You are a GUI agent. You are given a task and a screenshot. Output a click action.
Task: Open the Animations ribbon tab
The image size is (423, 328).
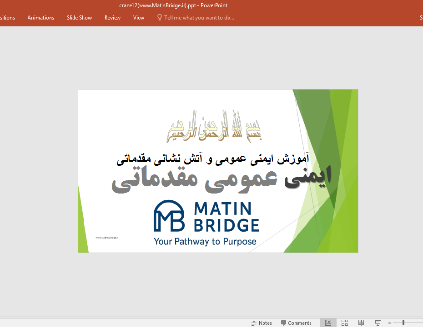pos(40,18)
